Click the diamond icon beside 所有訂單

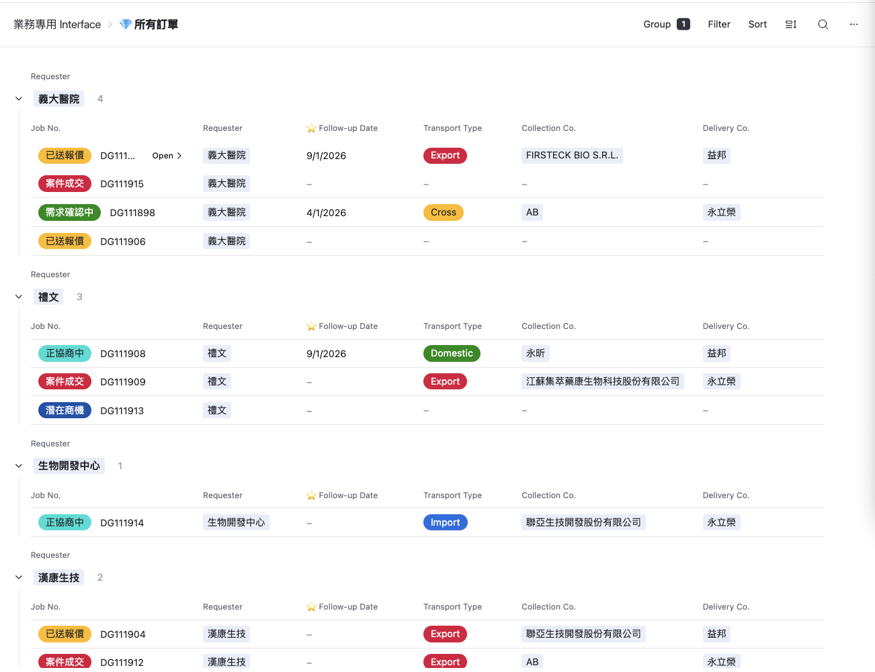(126, 24)
